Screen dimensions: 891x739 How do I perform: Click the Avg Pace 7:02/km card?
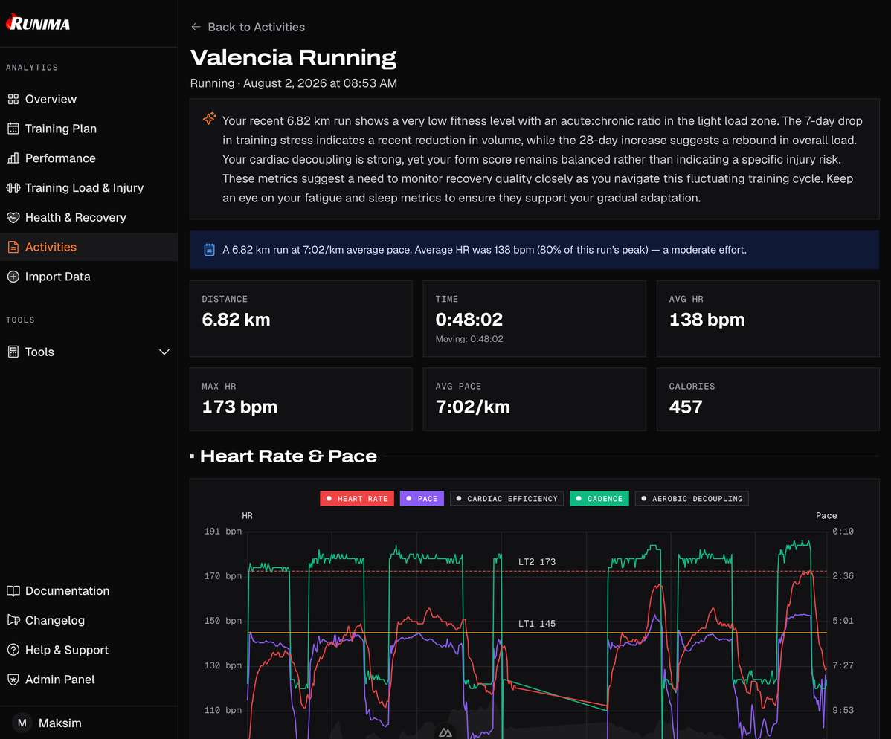point(534,398)
